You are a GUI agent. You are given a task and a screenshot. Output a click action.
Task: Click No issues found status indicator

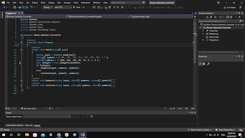tap(28, 108)
